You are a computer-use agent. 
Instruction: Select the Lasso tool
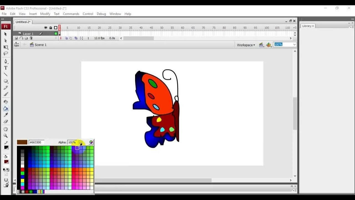6,53
